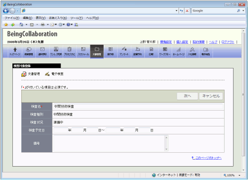The height and width of the screenshot is (180, 248).
Task: Click the Google search box
Action: pyautogui.click(x=214, y=11)
